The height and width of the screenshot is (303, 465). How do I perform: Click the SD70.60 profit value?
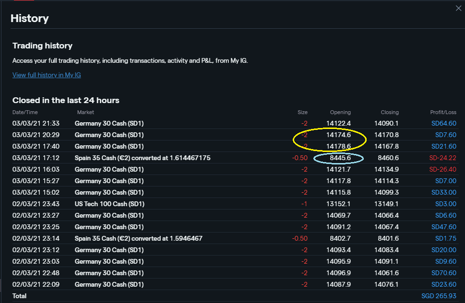(443, 273)
